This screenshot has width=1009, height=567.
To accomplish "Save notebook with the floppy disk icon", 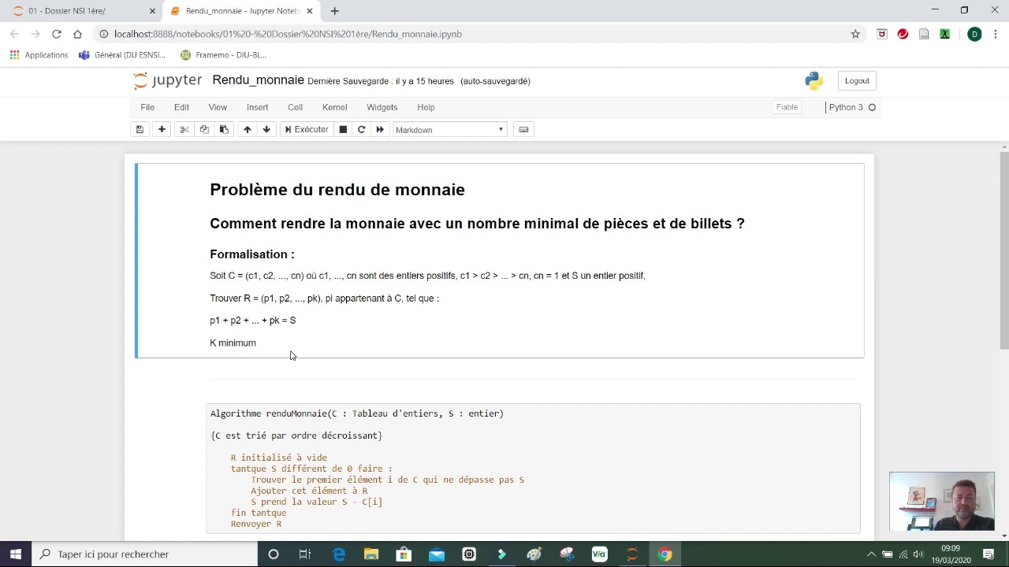I will [140, 129].
